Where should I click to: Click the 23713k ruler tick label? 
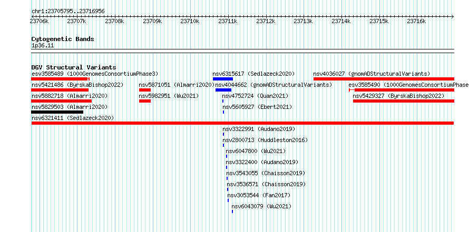click(304, 21)
